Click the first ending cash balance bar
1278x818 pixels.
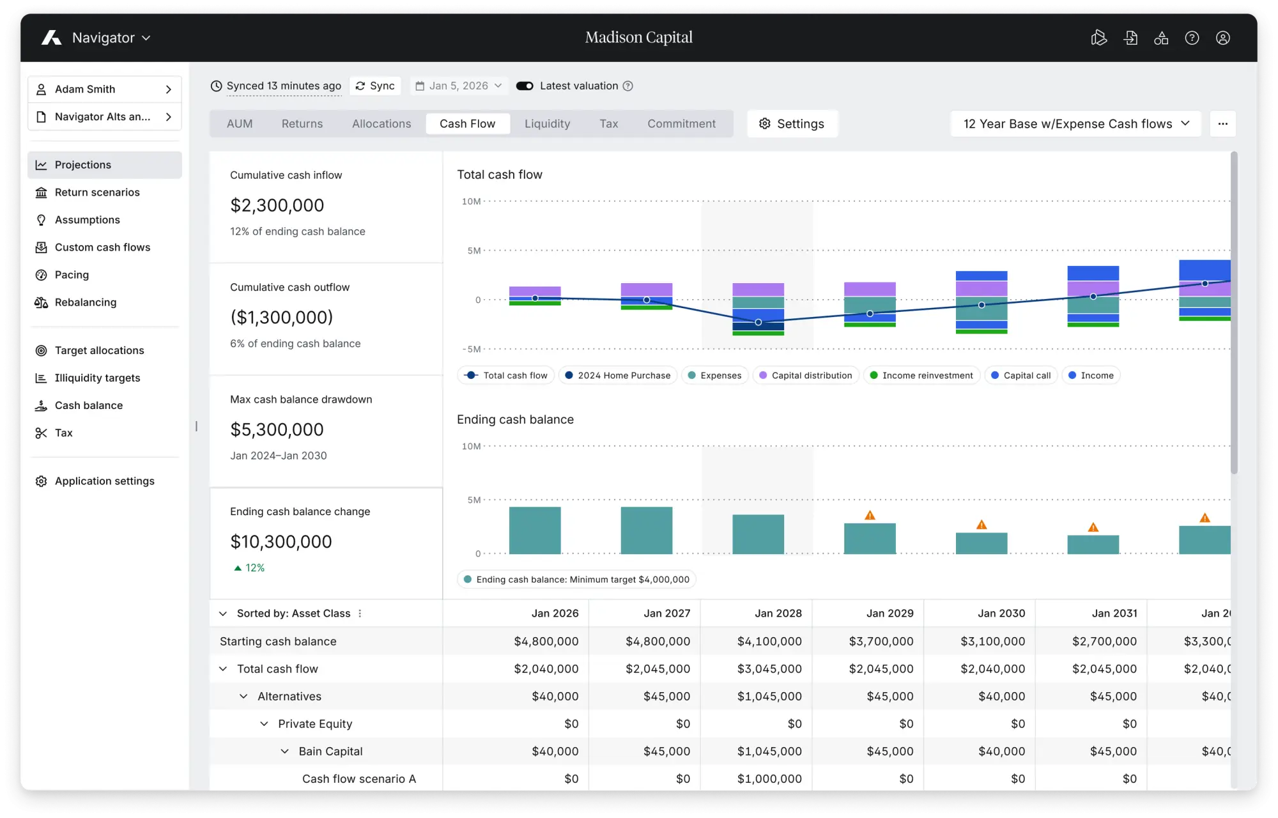click(x=535, y=530)
